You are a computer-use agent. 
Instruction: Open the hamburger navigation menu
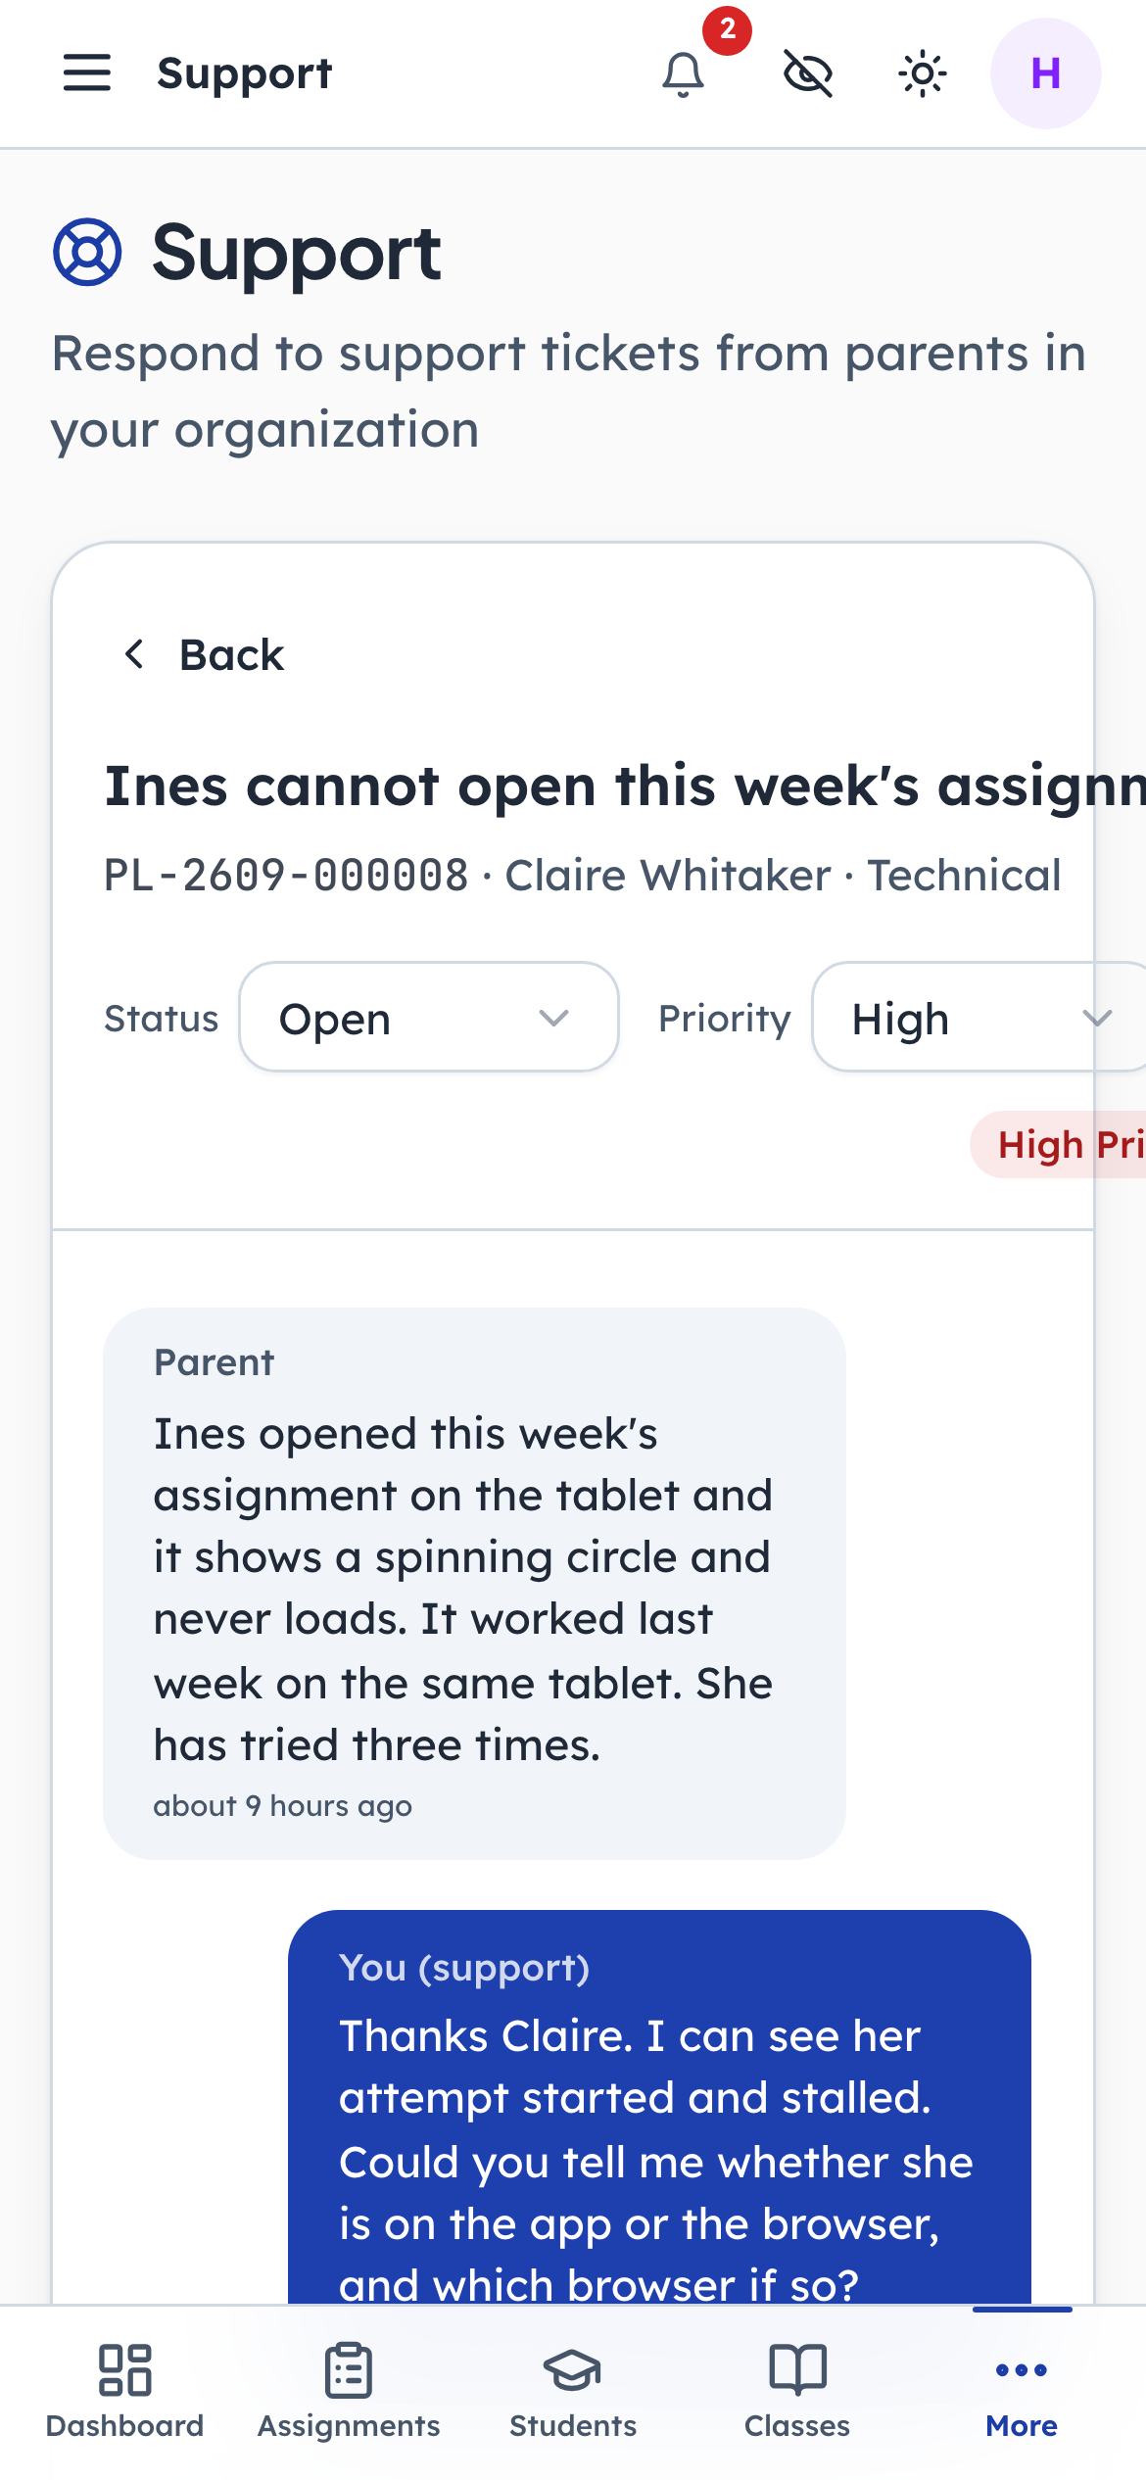coord(87,73)
